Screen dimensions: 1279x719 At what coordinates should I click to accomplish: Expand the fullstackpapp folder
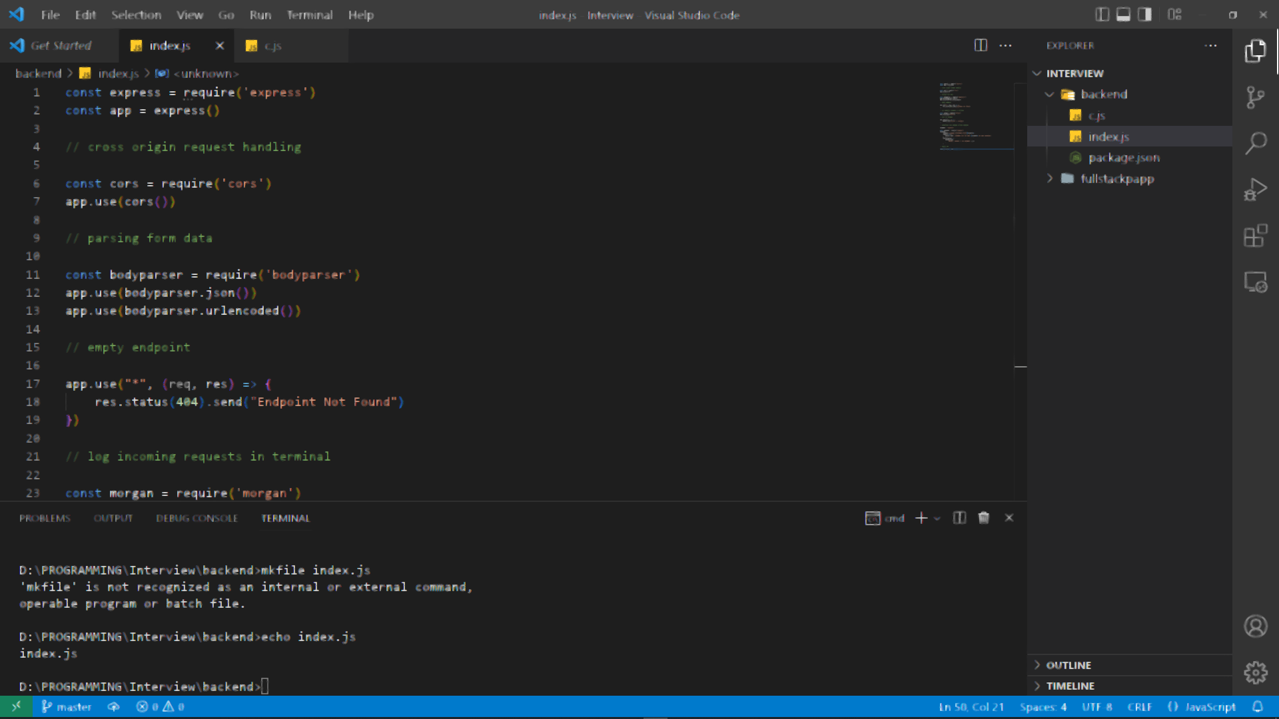tap(1130, 178)
